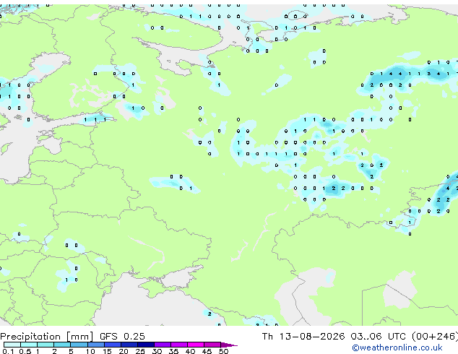The image size is (458, 354).
Task: Click the '0.5' legend scale label
Action: coord(25,351)
